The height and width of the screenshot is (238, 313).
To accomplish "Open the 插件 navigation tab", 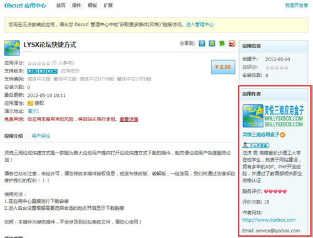I will [76, 6].
